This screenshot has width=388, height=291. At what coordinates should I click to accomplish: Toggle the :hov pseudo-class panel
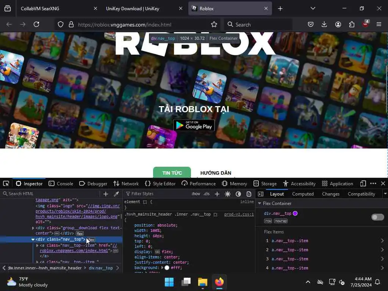[196, 194]
